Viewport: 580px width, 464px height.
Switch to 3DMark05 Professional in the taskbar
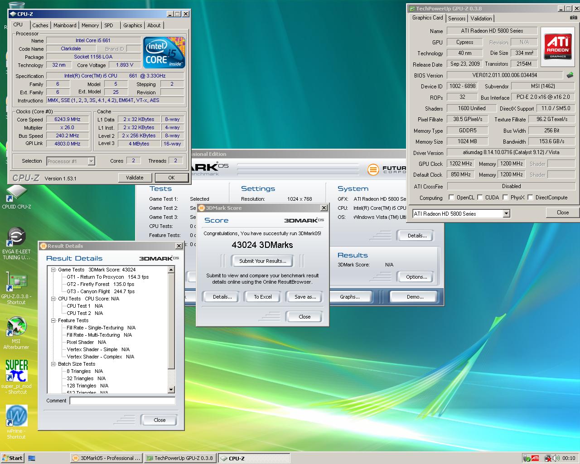click(x=107, y=458)
